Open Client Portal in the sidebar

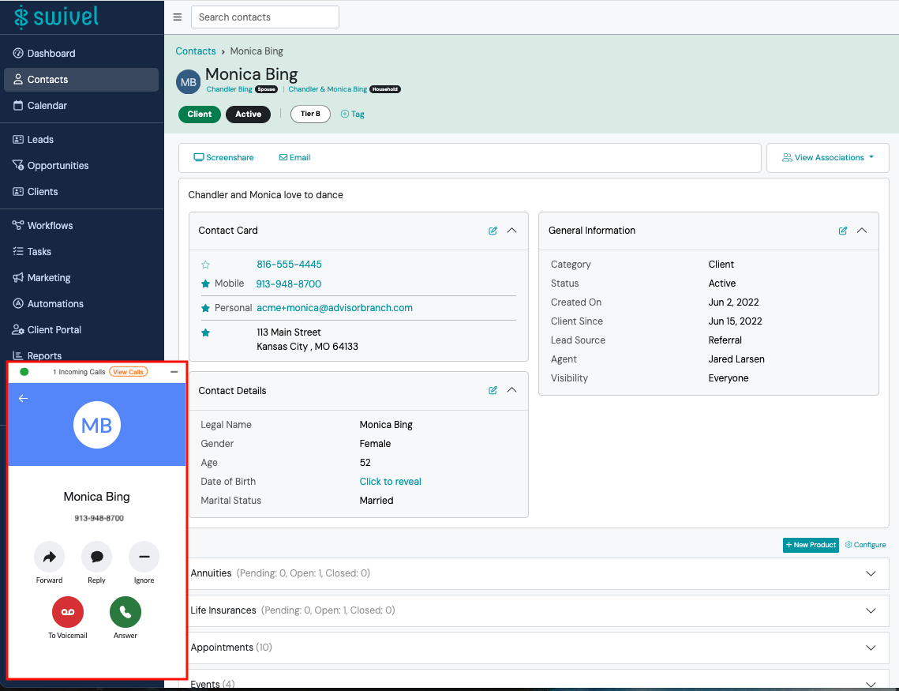click(81, 330)
